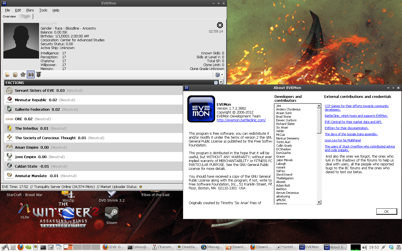Click the character portrait placeholder

click(21, 41)
